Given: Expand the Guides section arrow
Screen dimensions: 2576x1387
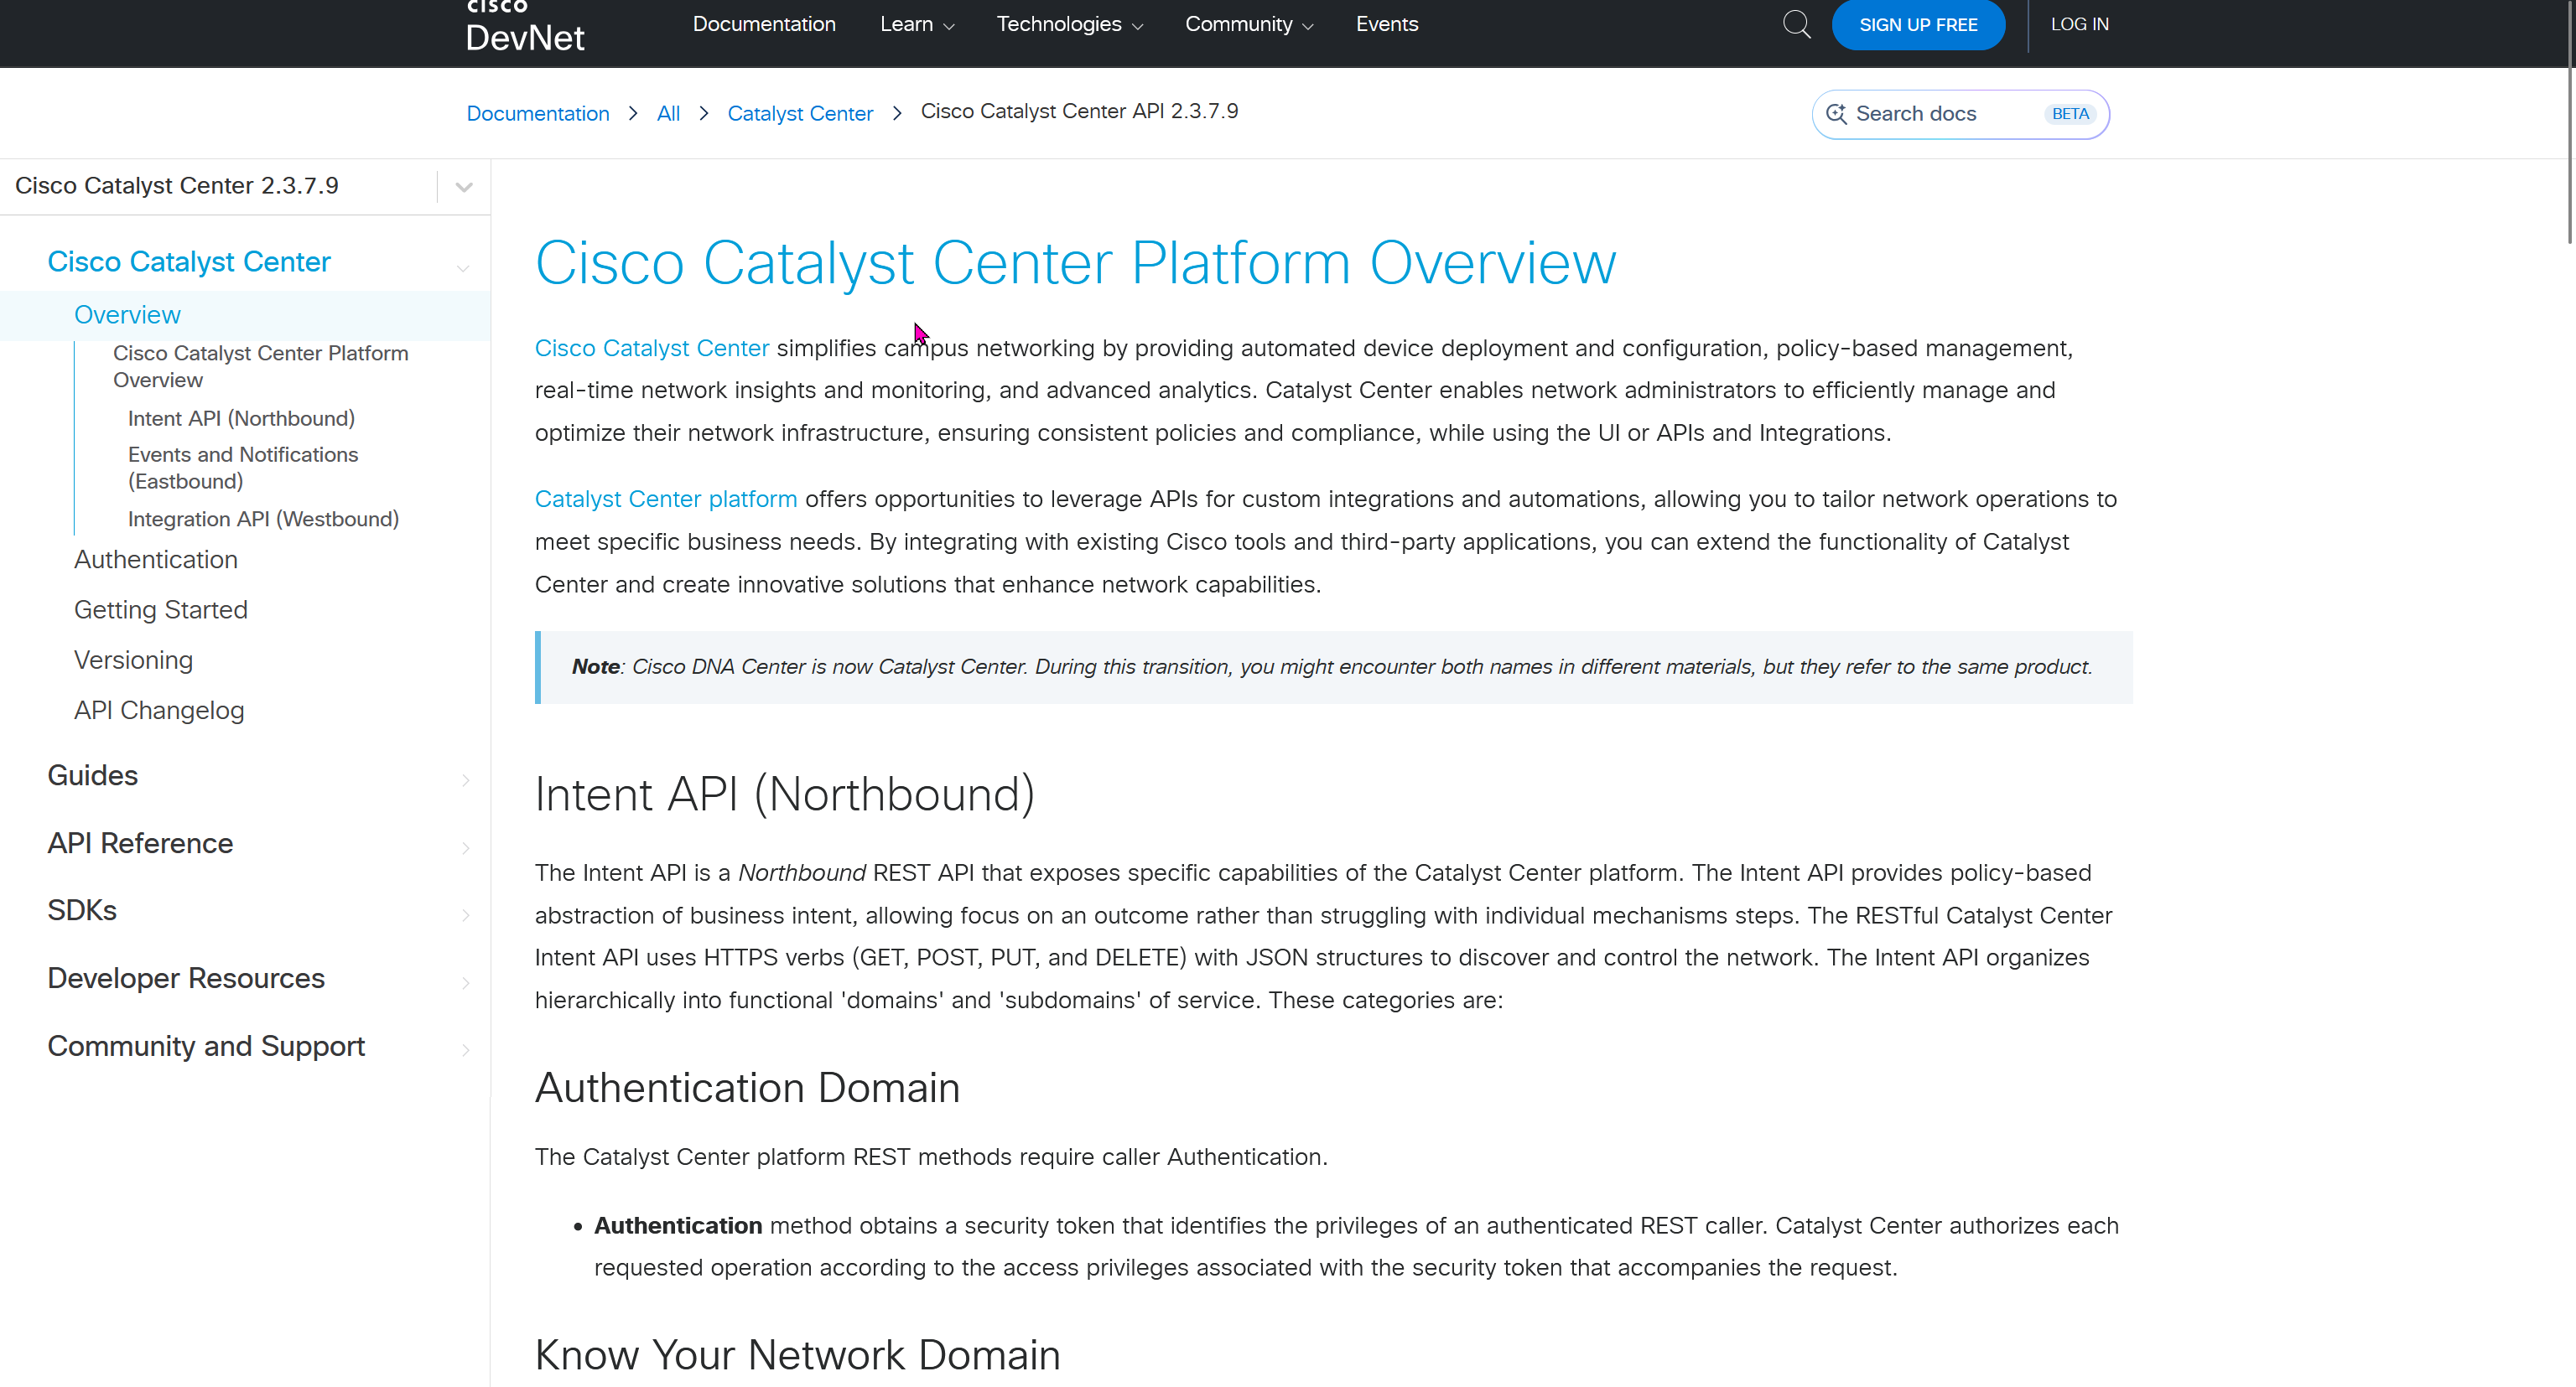Looking at the screenshot, I should pyautogui.click(x=465, y=779).
